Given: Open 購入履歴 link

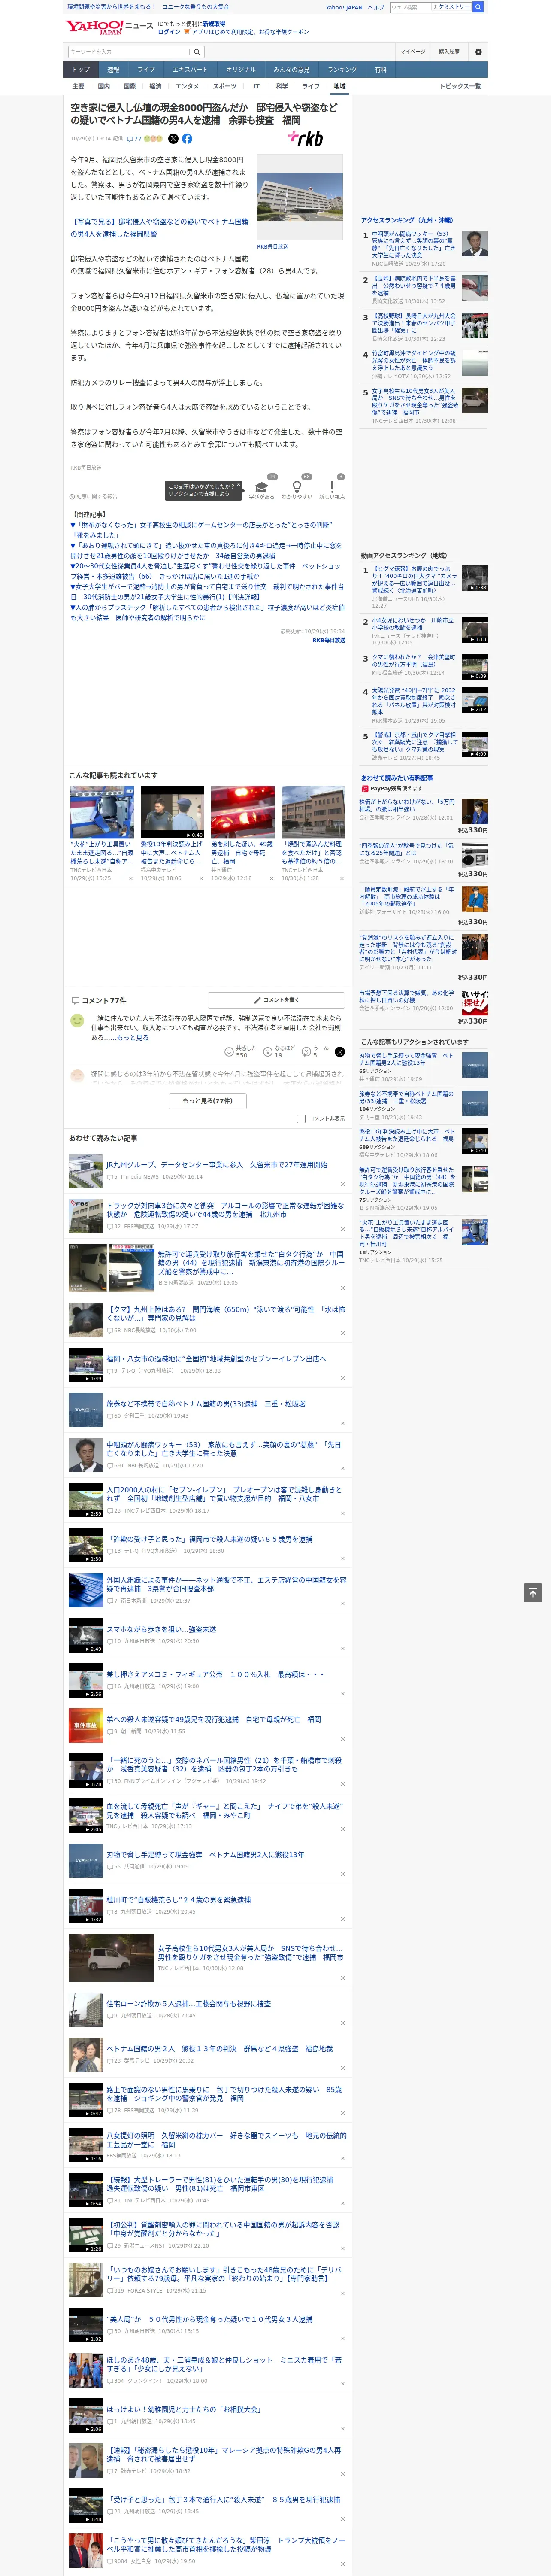Looking at the screenshot, I should 449,52.
